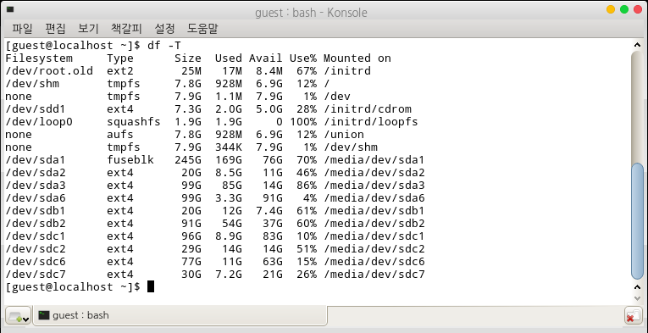
Task: Click the green maximize window button
Action: pyautogui.click(x=624, y=9)
